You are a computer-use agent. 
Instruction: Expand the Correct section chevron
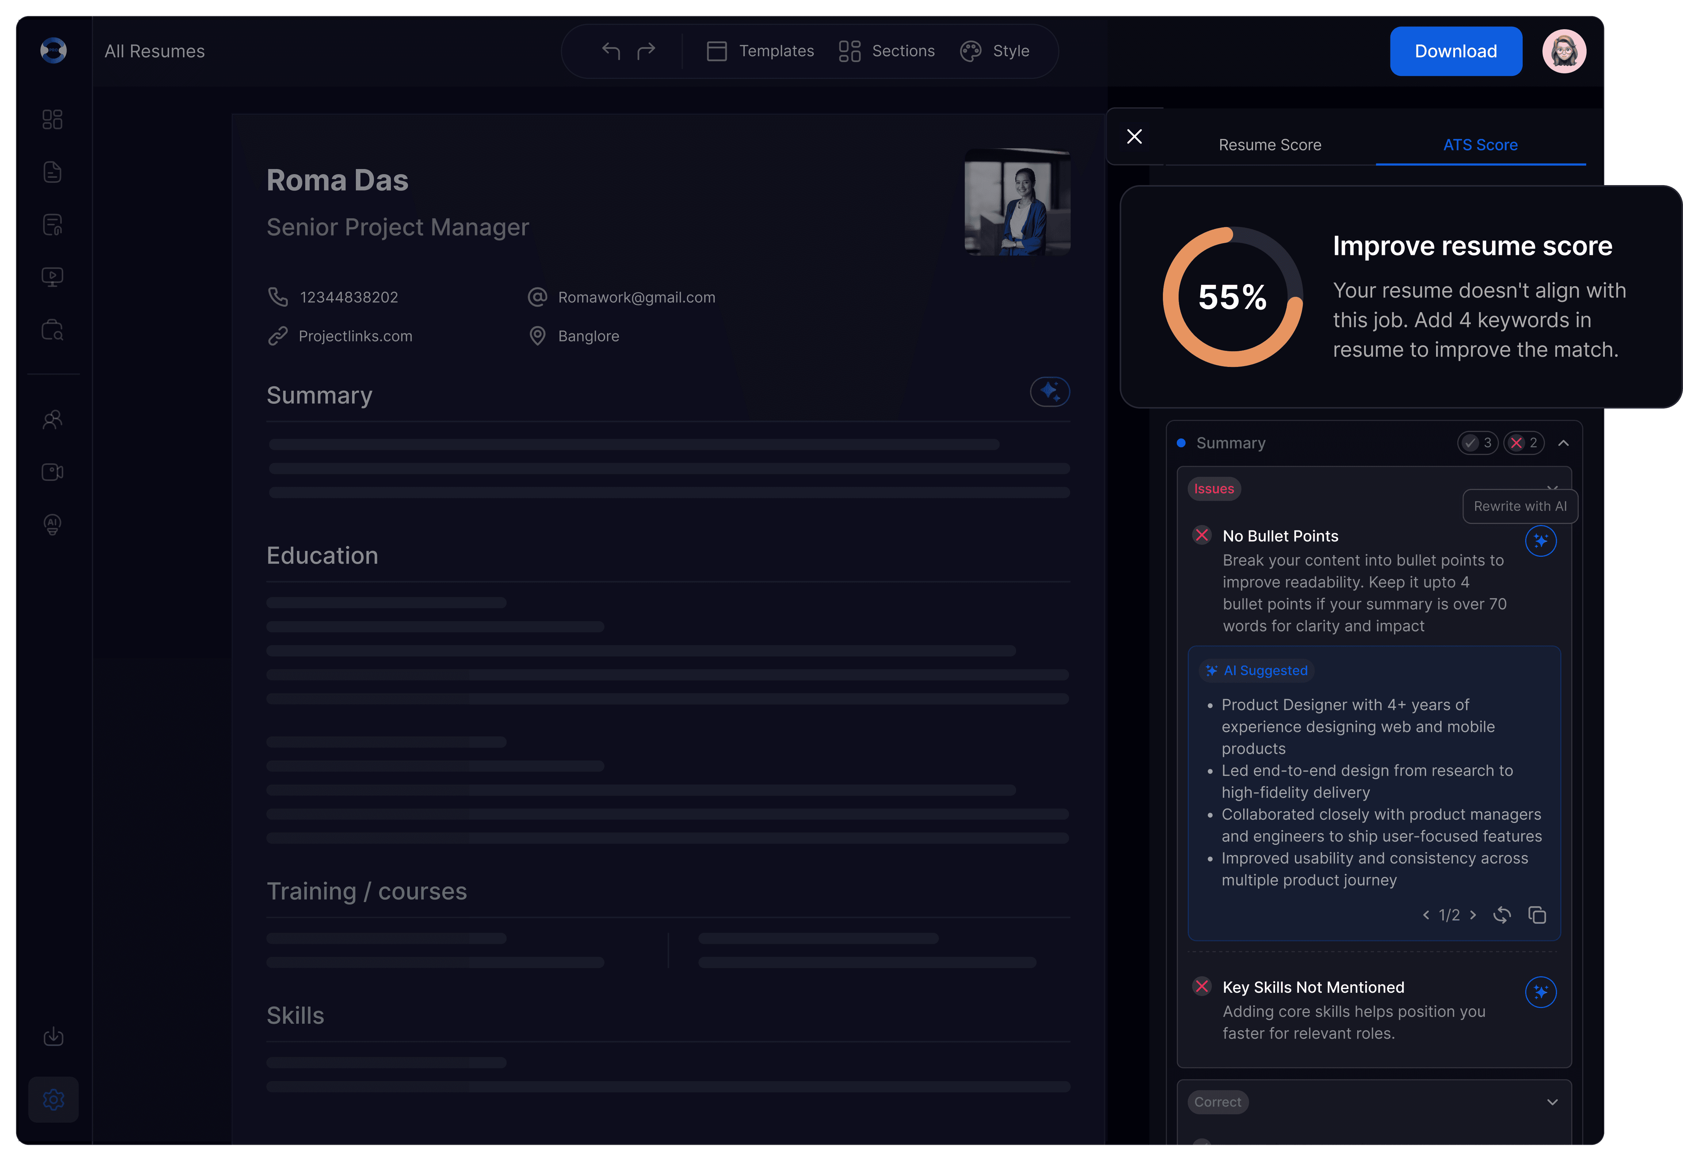point(1552,1102)
